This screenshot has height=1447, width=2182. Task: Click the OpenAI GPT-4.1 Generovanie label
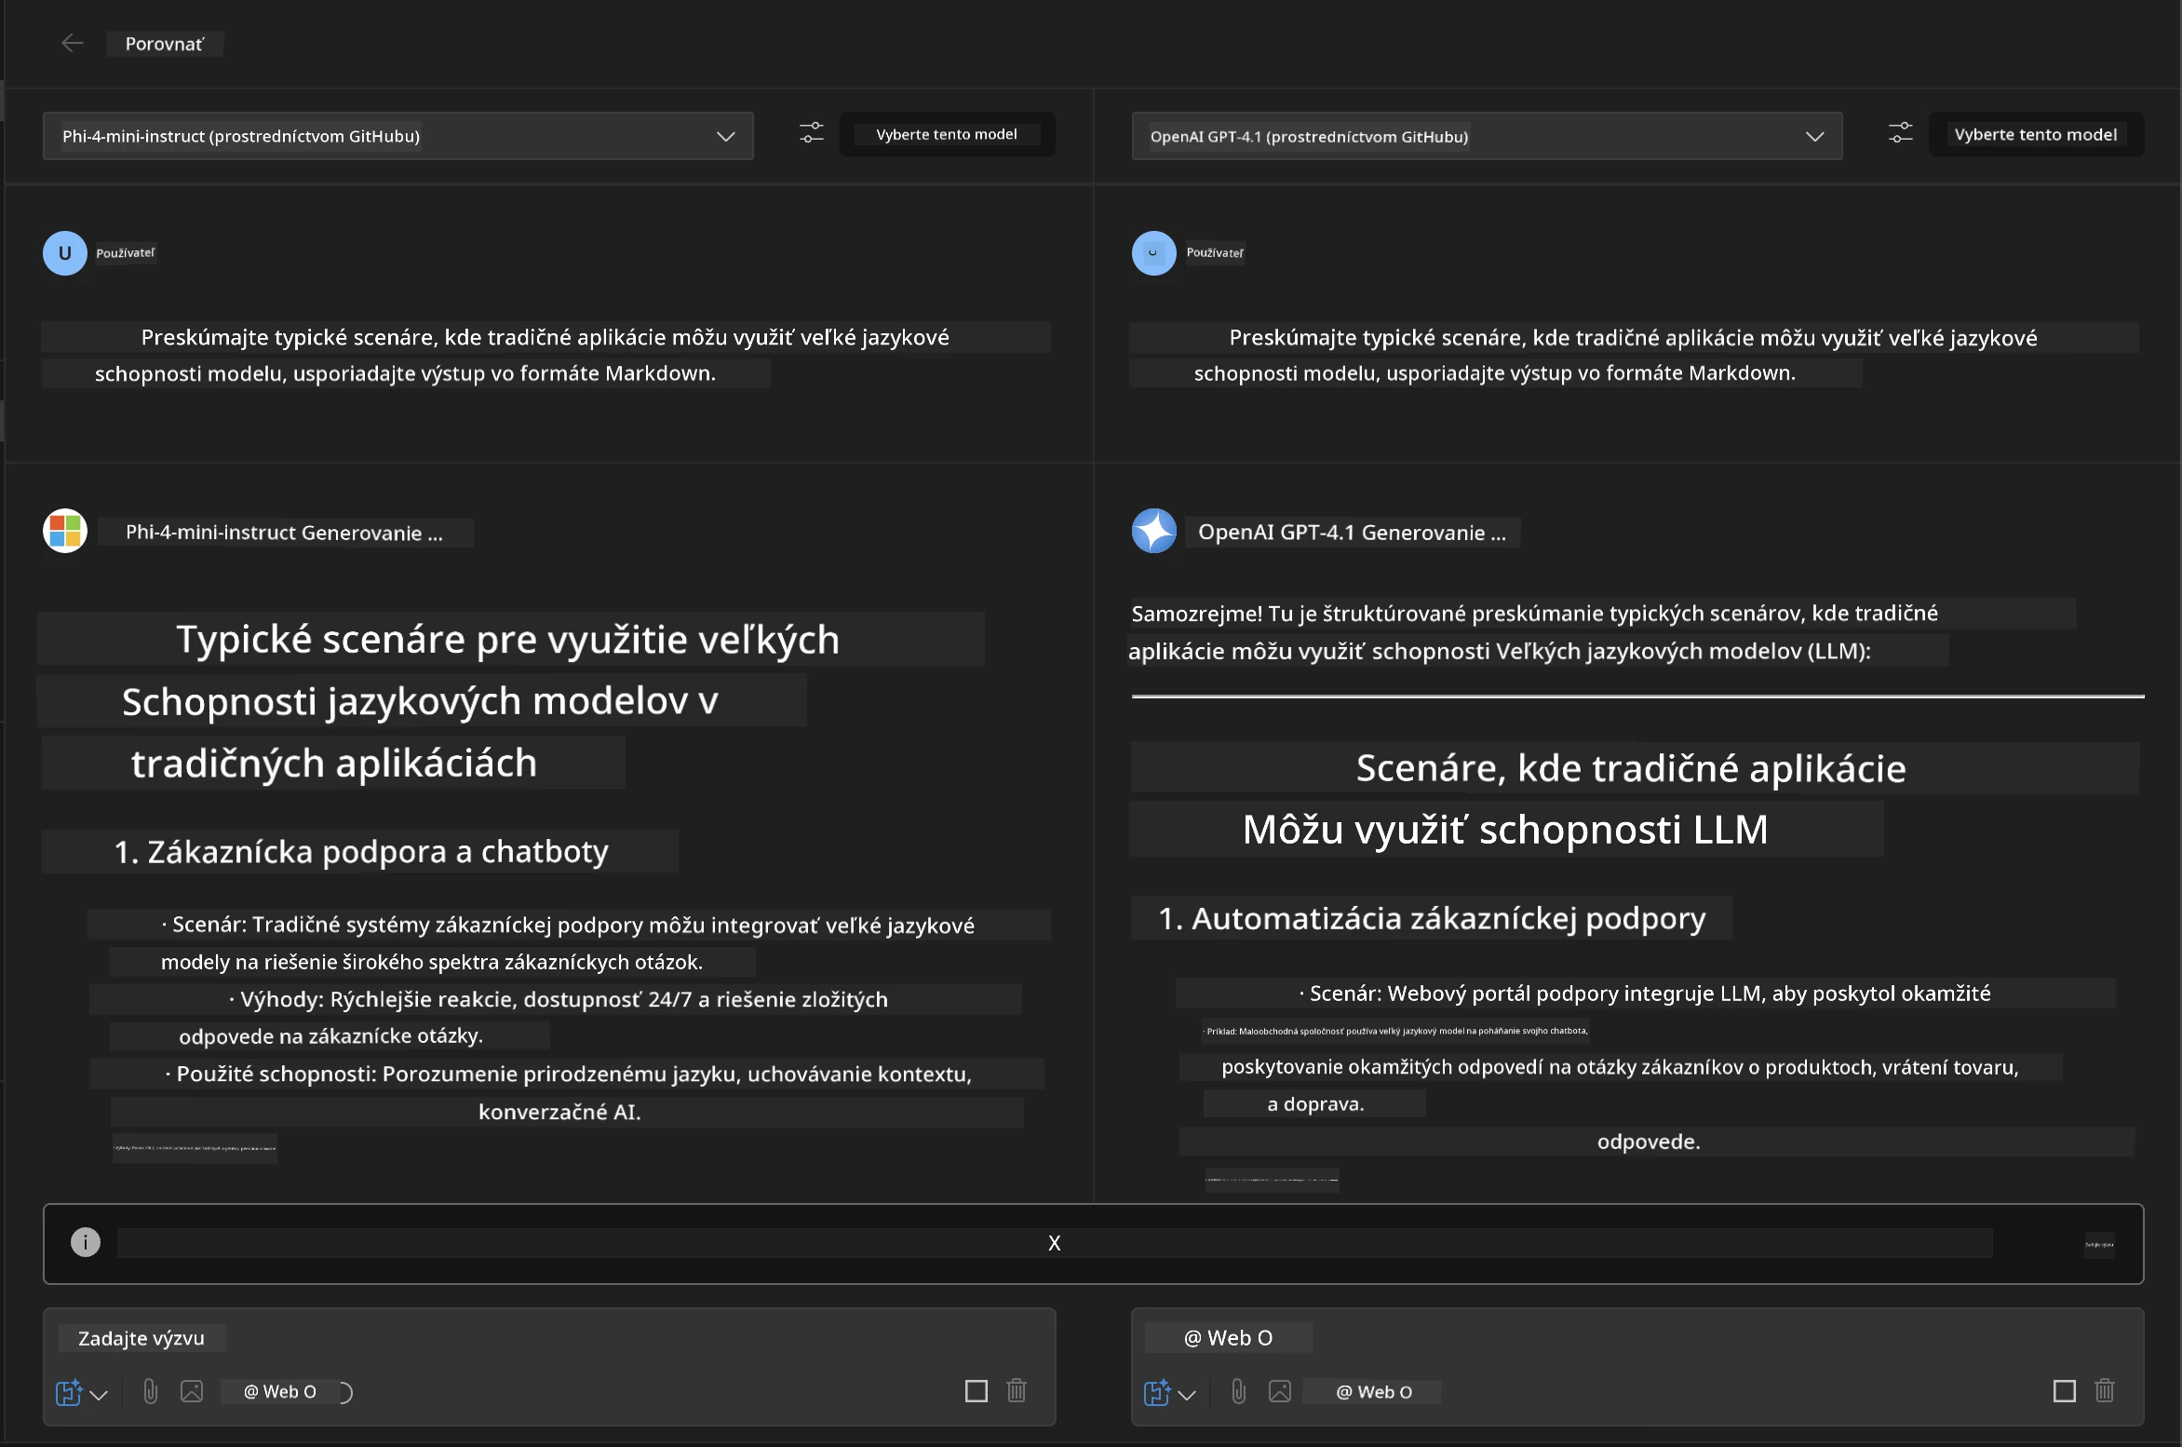coord(1352,533)
